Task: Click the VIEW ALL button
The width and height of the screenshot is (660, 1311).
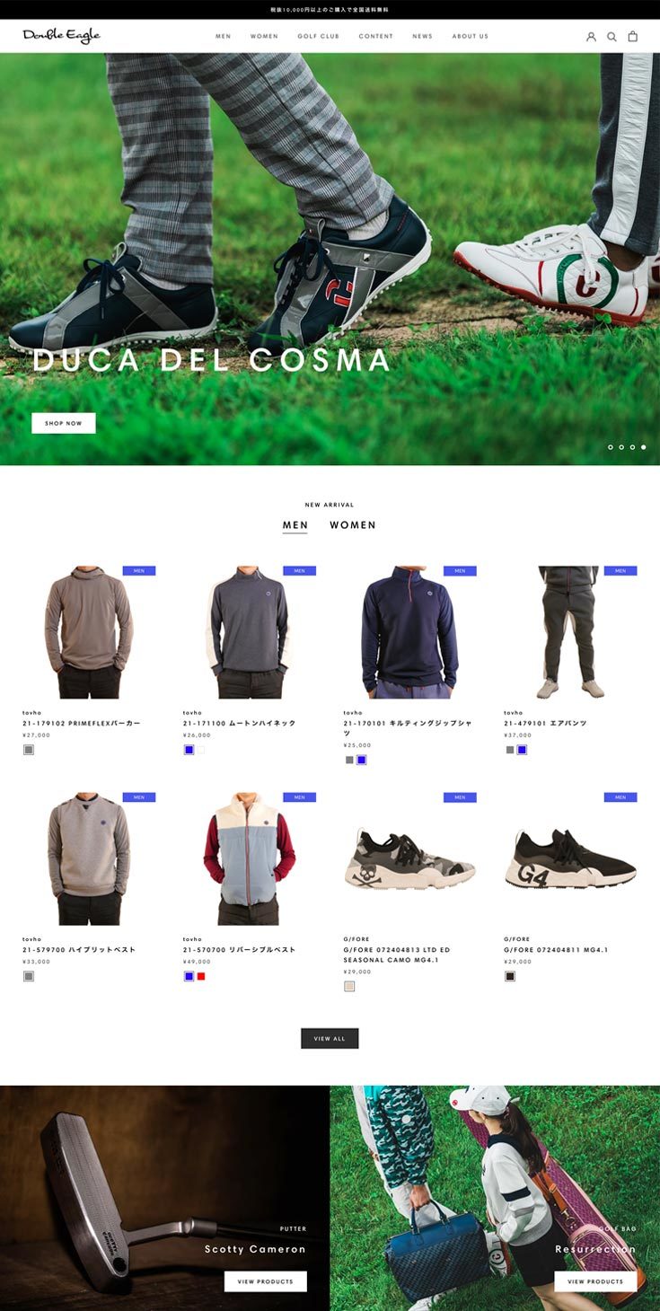Action: point(330,1038)
